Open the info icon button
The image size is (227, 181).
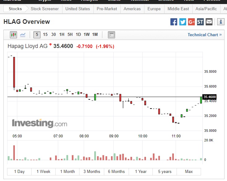pos(221,22)
